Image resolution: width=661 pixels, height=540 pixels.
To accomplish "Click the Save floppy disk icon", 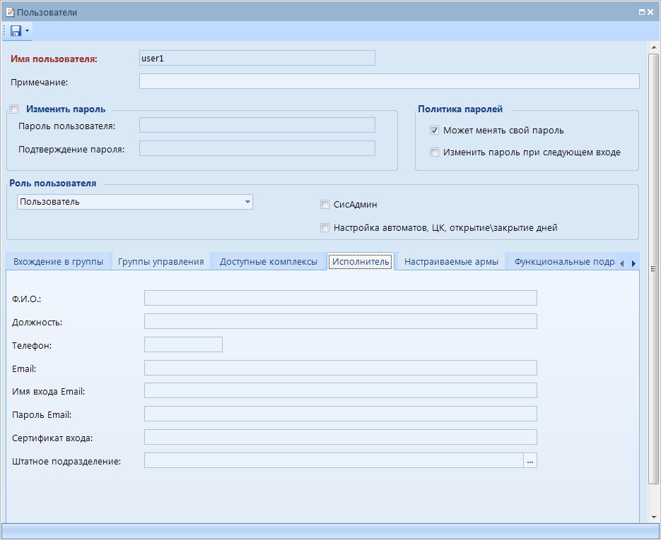I will [x=16, y=31].
